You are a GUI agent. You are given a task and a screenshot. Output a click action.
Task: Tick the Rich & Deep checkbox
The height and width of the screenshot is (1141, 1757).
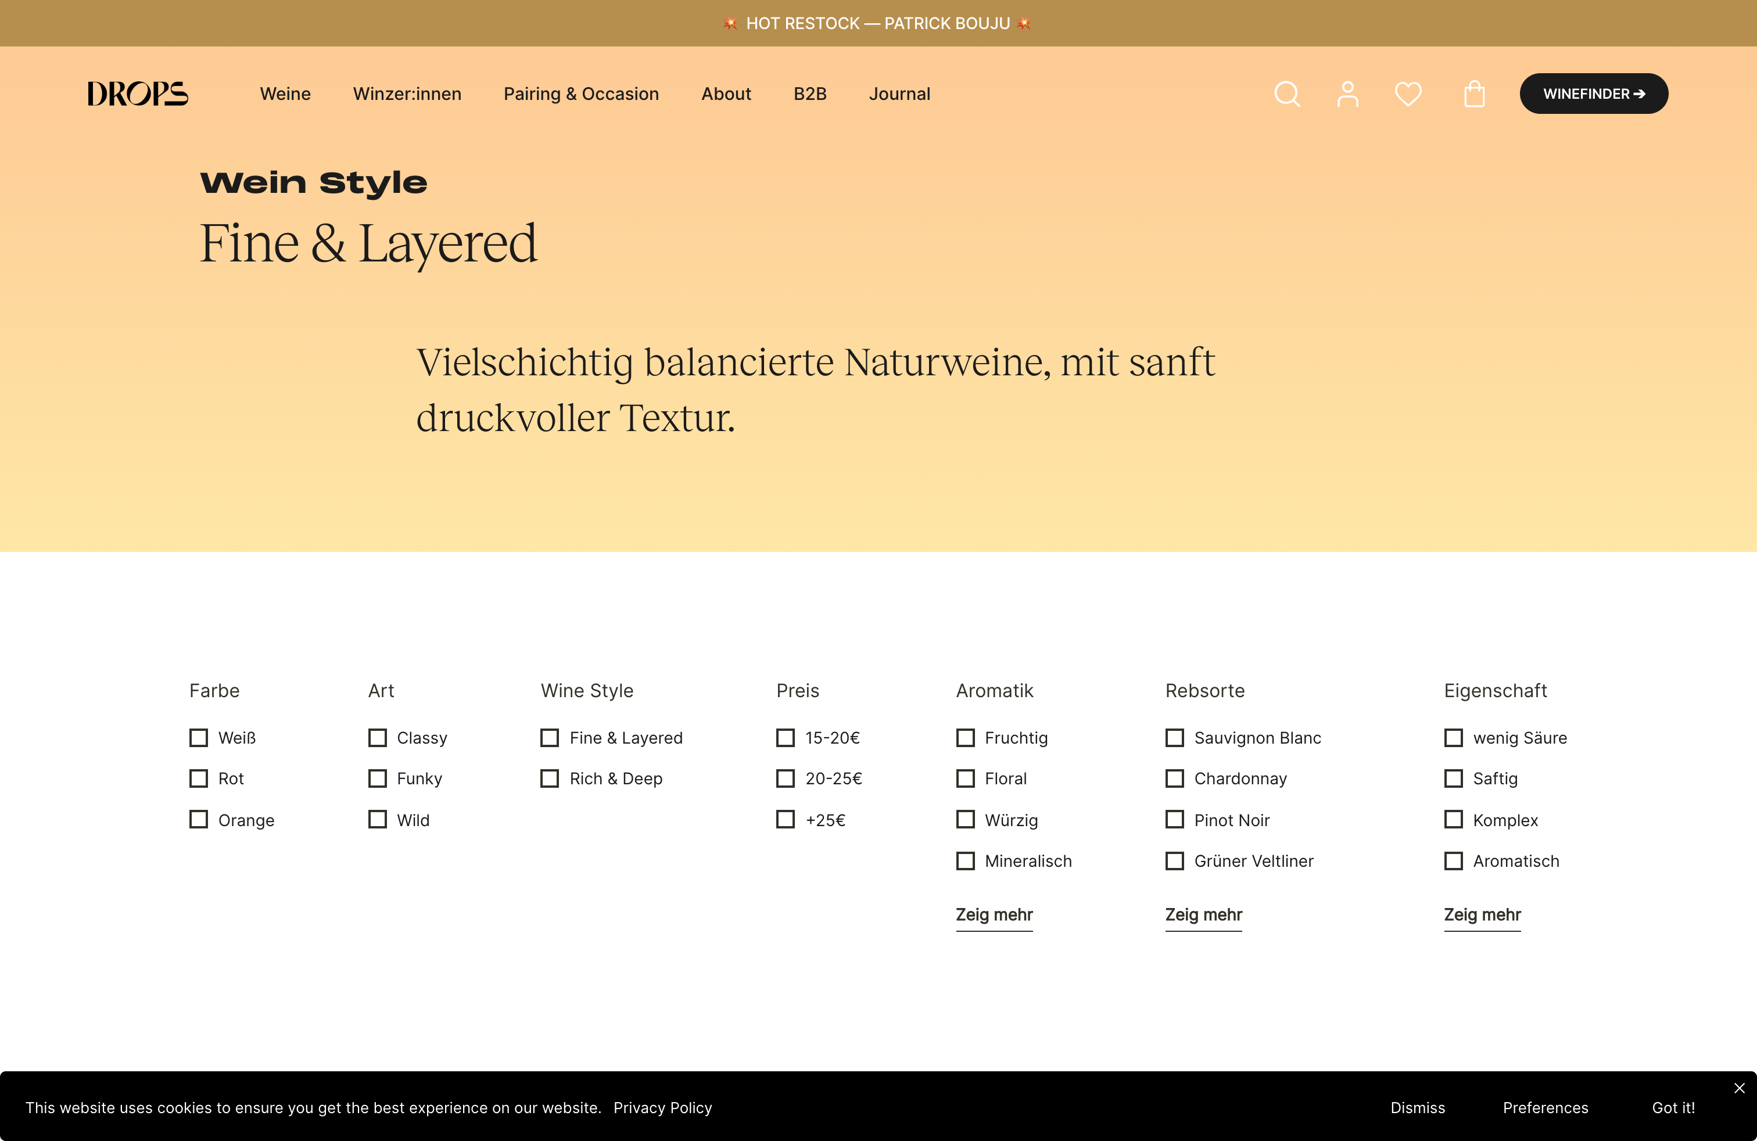tap(549, 778)
